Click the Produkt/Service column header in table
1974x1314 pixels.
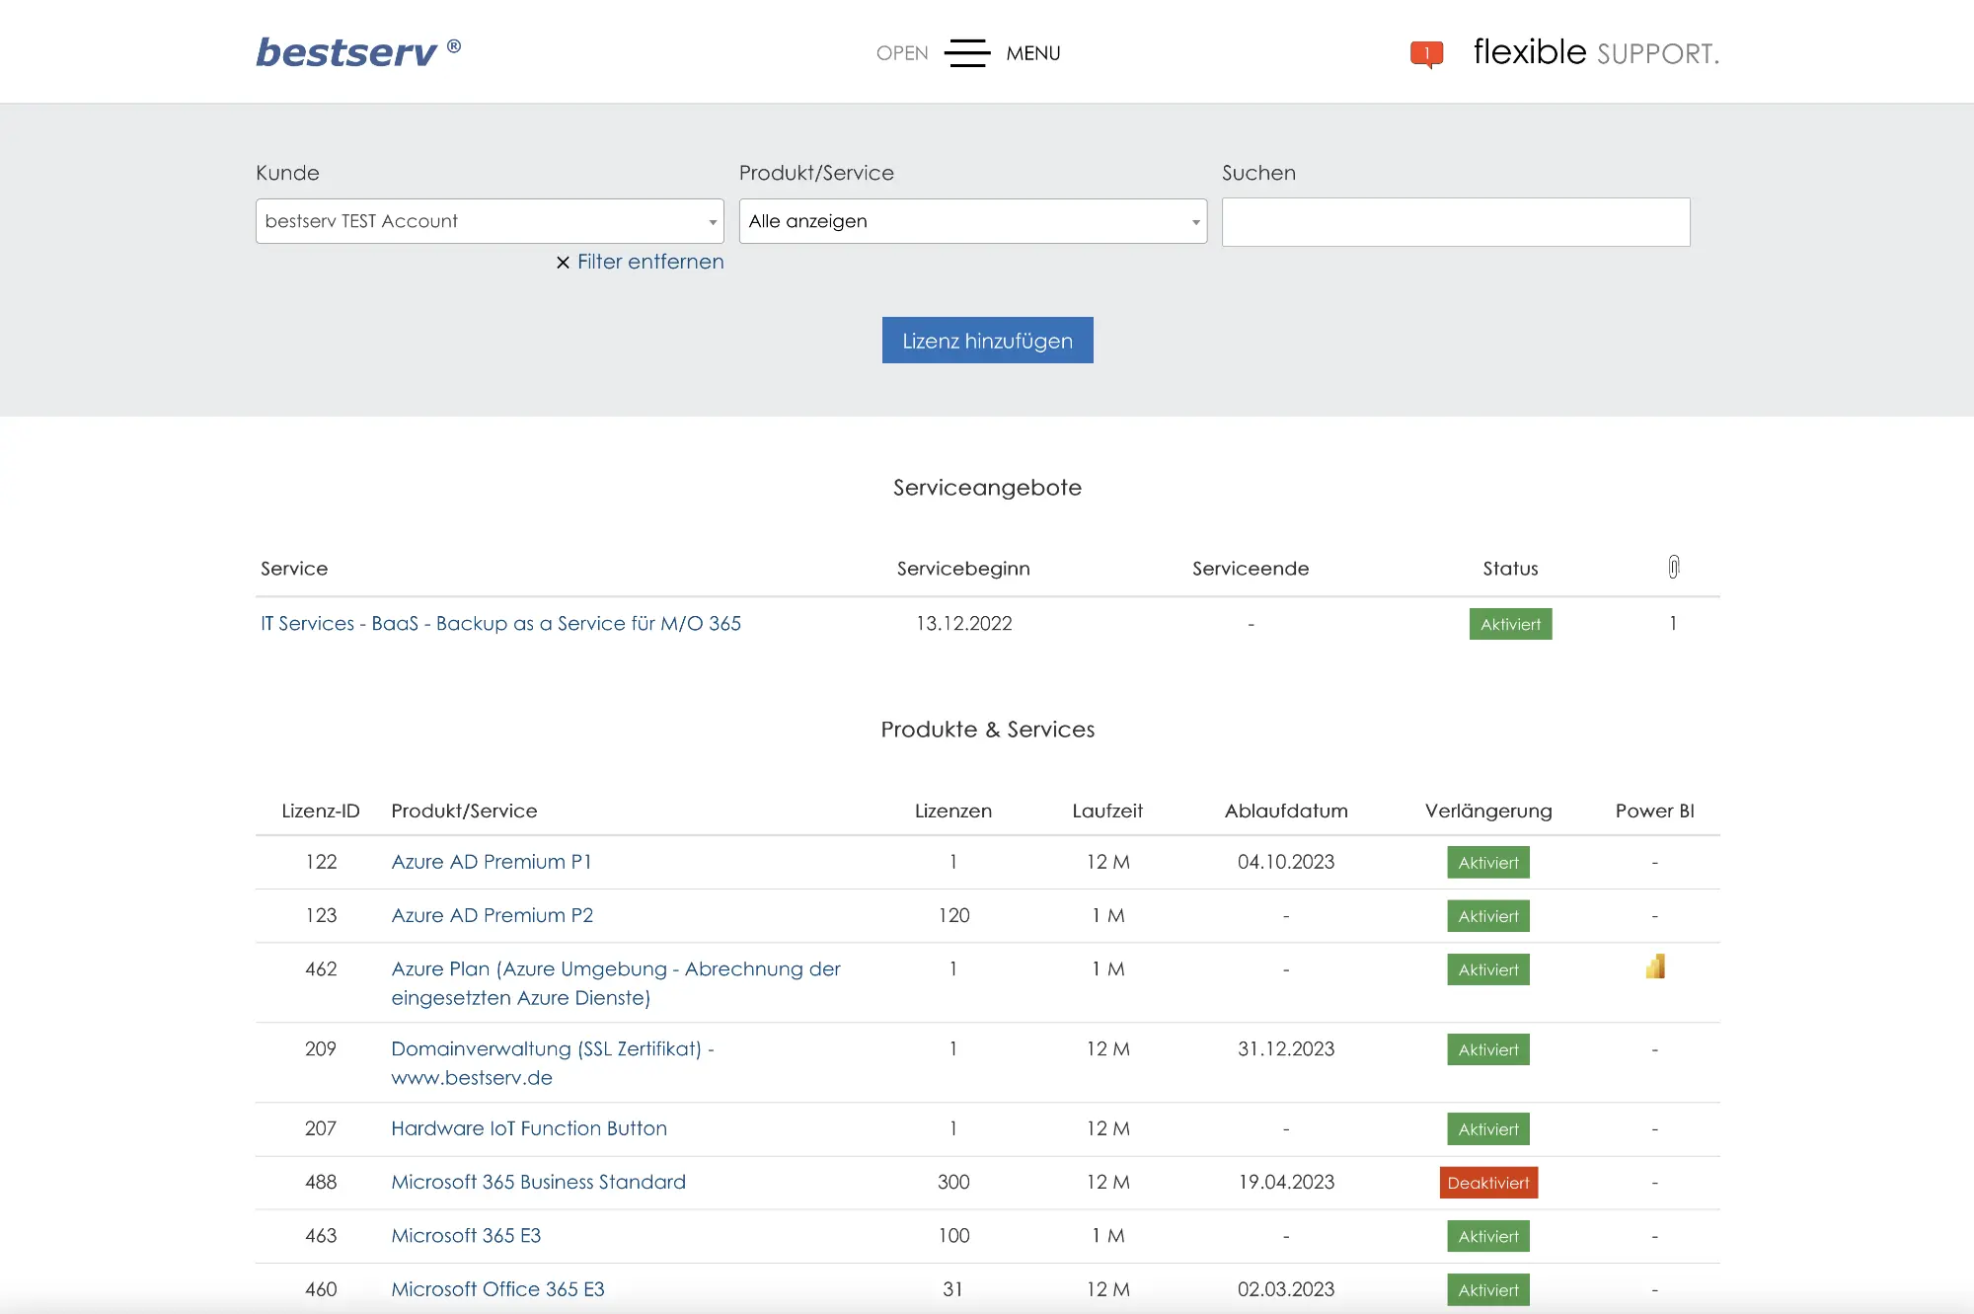click(464, 811)
